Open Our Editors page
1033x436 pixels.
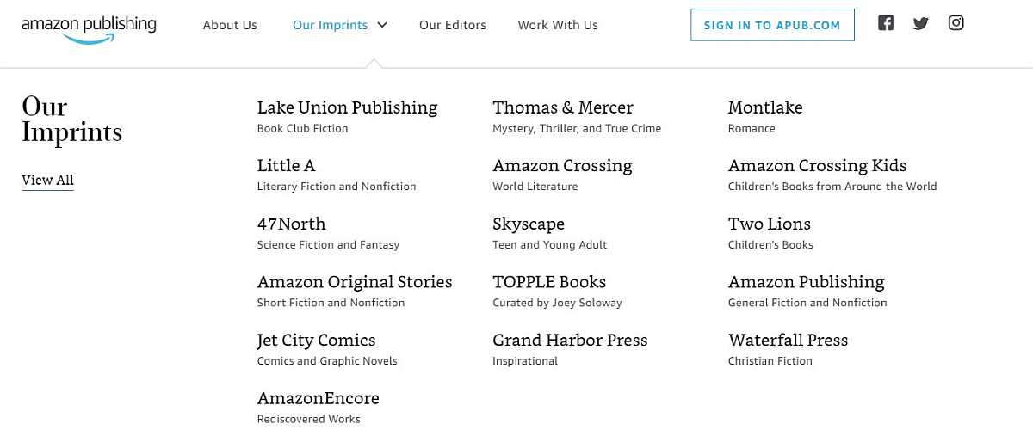[x=453, y=25]
